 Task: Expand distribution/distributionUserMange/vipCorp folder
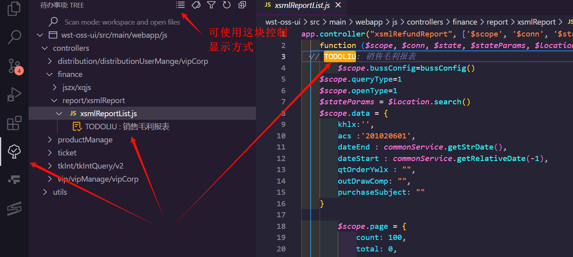[x=50, y=61]
